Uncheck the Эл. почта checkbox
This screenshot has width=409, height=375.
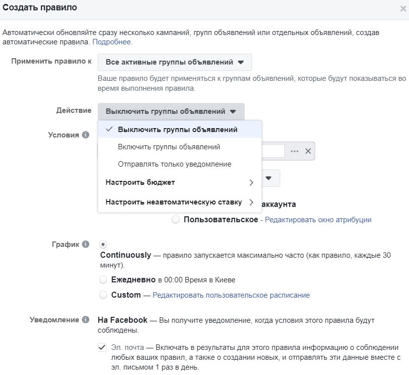[x=102, y=347]
